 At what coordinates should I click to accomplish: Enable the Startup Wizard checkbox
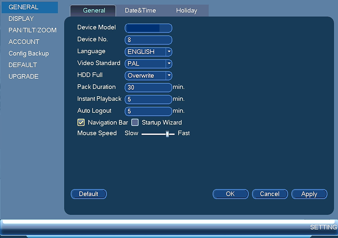pyautogui.click(x=135, y=122)
